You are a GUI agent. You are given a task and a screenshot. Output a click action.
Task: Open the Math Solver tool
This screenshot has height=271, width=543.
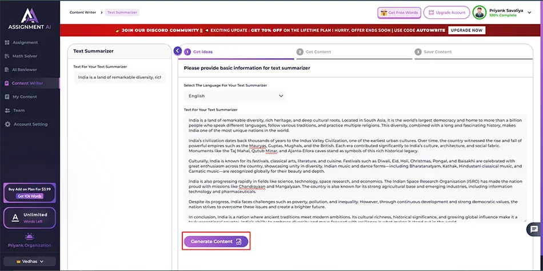click(24, 56)
